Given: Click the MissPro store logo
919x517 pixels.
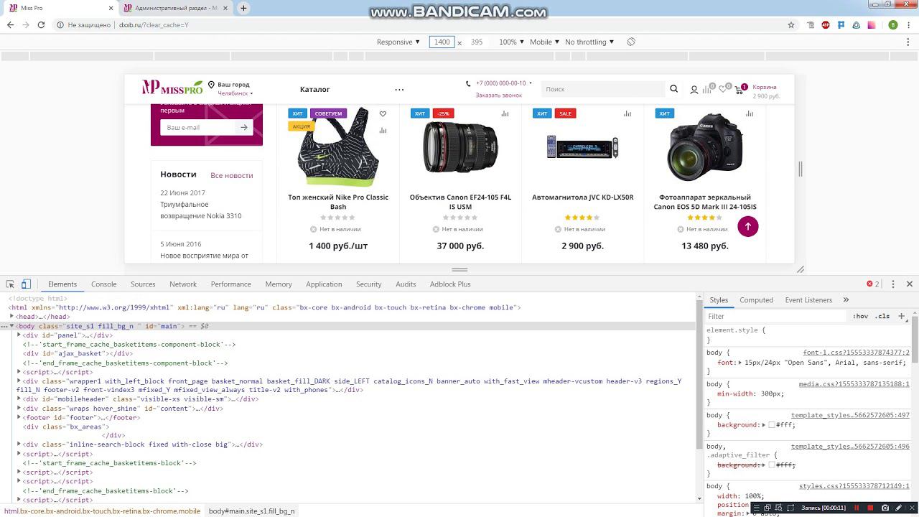Looking at the screenshot, I should point(172,88).
